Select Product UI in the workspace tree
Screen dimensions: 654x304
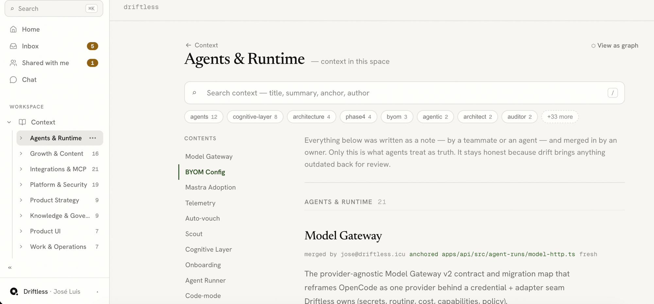(x=45, y=231)
